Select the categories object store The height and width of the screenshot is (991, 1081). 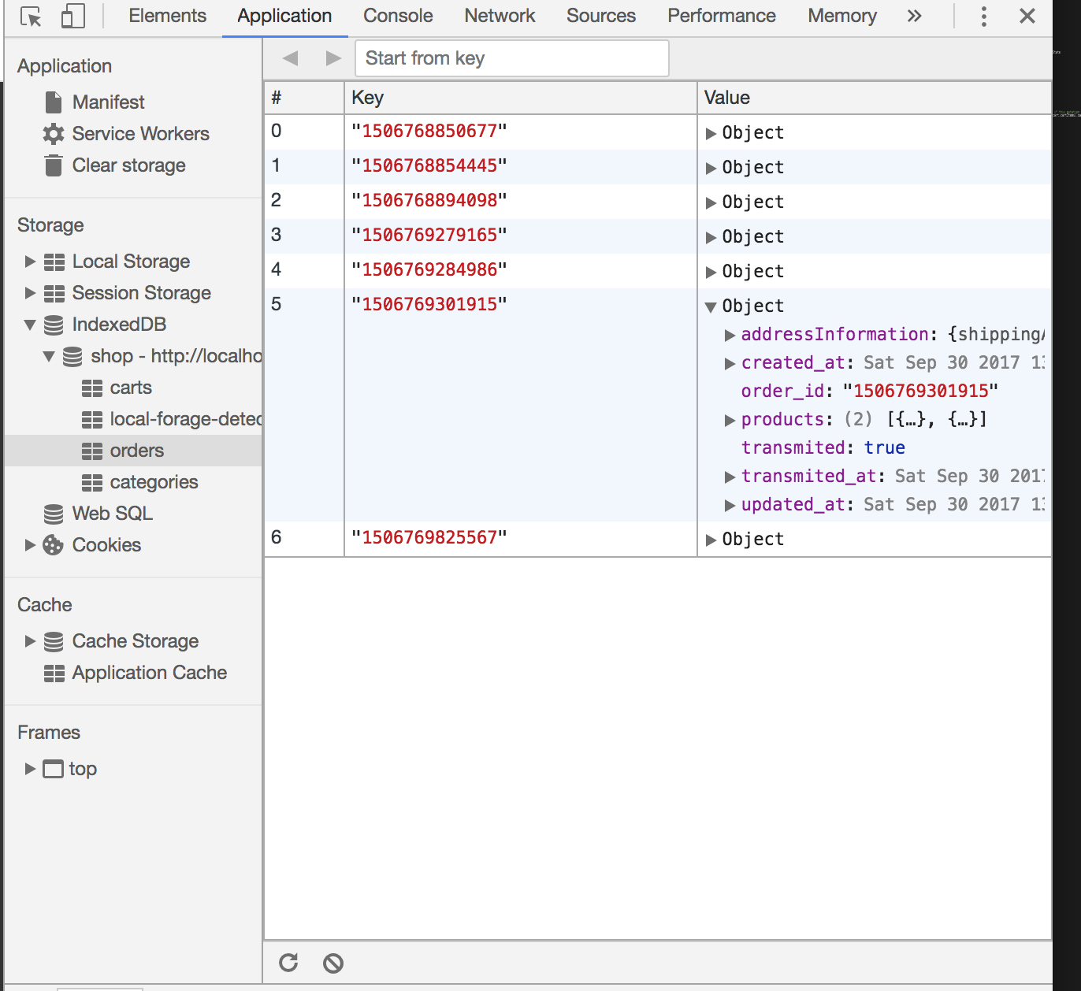[154, 482]
